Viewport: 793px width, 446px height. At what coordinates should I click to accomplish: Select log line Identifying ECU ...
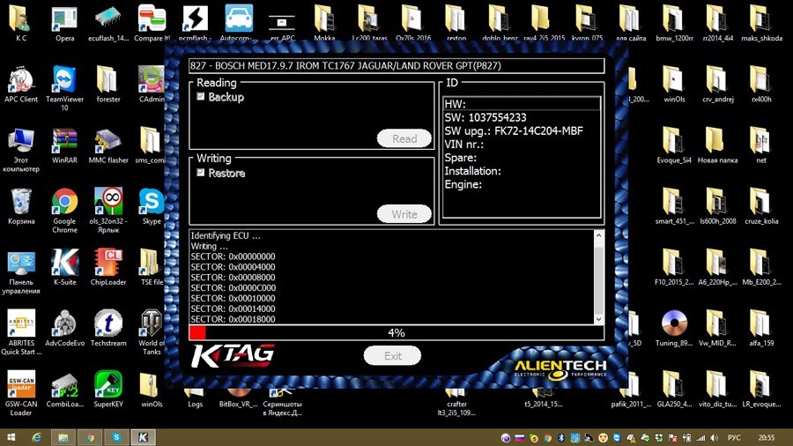(226, 235)
